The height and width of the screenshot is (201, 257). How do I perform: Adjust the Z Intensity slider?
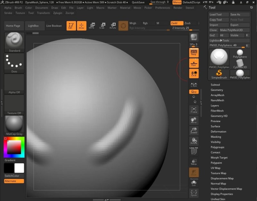coord(185,28)
